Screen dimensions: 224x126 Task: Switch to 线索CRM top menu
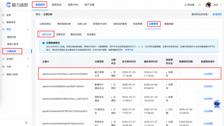coord(73,5)
